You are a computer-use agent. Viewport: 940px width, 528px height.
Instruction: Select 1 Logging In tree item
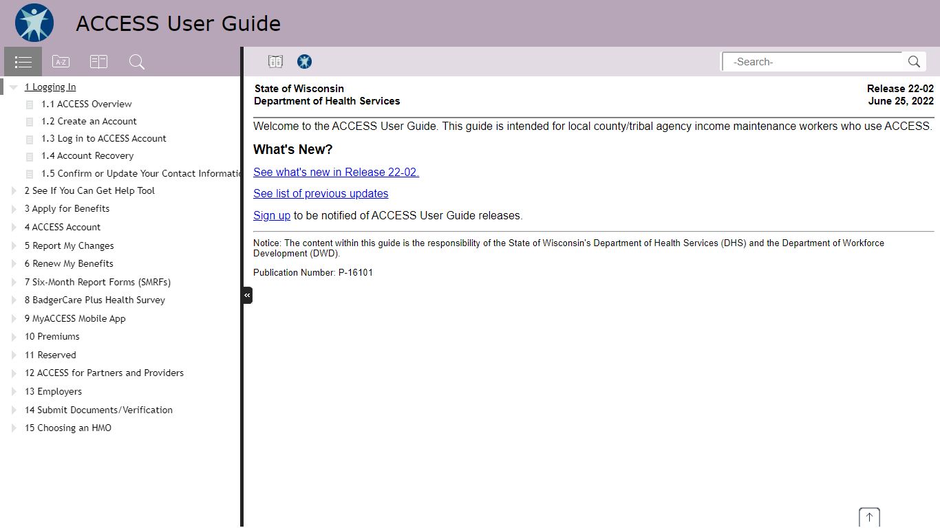[x=50, y=87]
